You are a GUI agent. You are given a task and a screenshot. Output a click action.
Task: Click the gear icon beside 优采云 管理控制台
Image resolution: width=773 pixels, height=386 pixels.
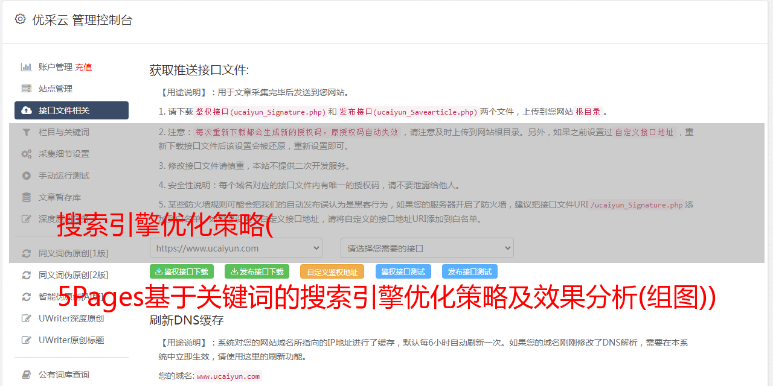tap(20, 19)
